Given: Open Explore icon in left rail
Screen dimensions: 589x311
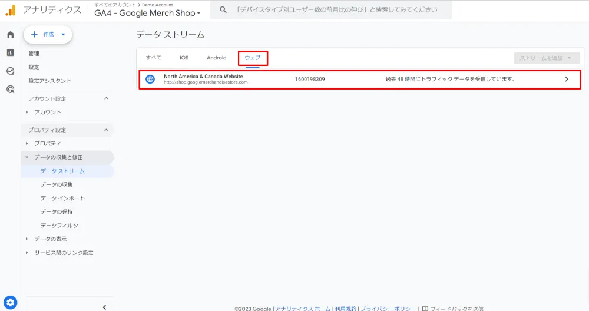Looking at the screenshot, I should click(x=11, y=71).
